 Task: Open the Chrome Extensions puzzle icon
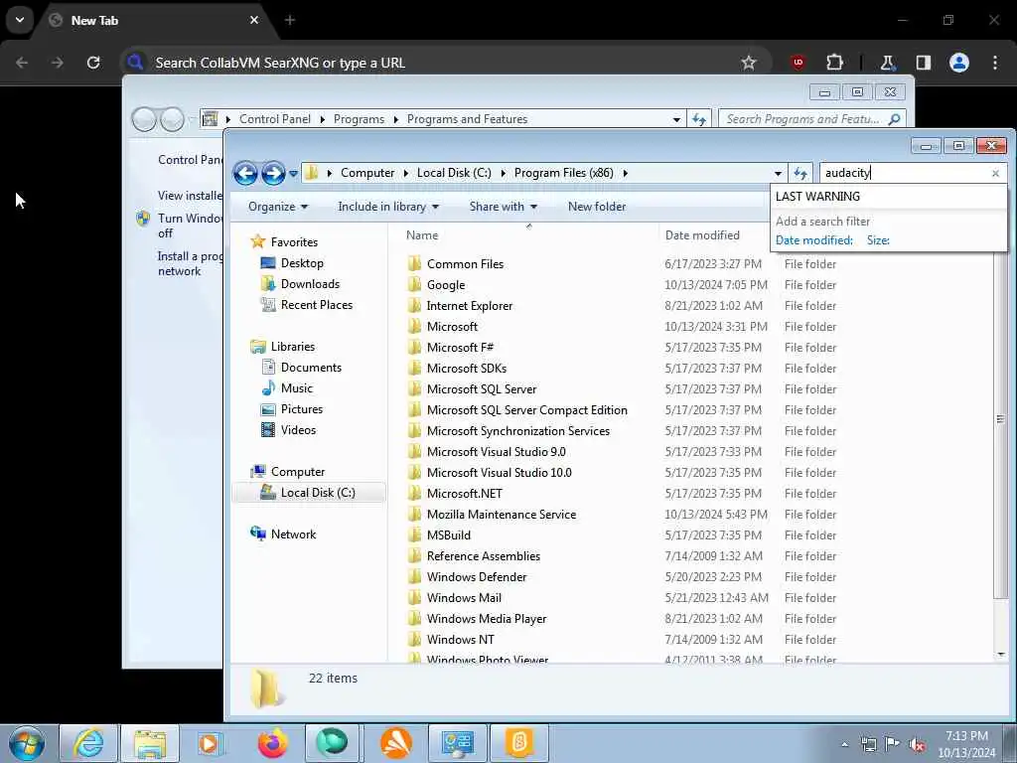(834, 63)
